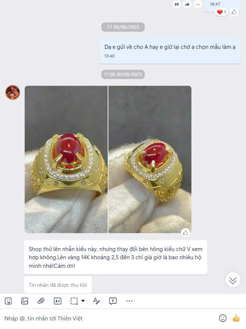This screenshot has width=246, height=329.
Task: Open the text formatting icon
Action: click(x=96, y=301)
